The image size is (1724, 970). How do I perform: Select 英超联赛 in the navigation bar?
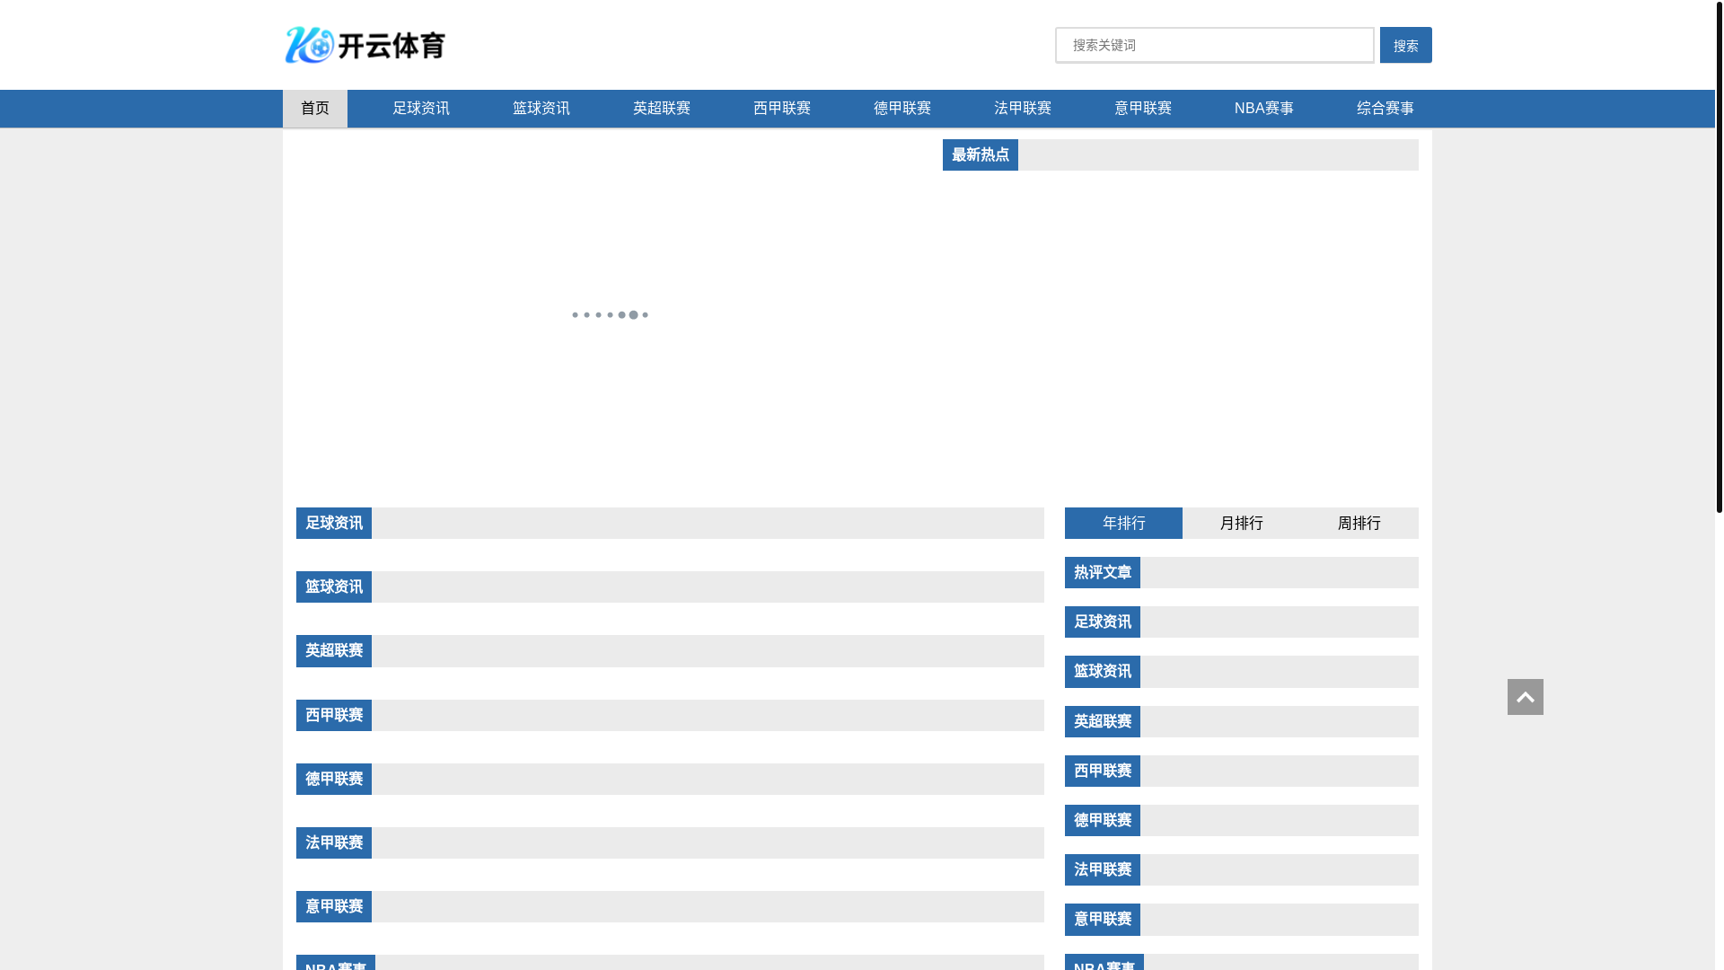point(662,109)
